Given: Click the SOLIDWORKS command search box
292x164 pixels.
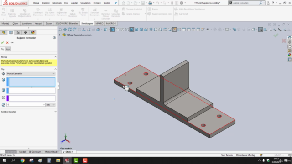Looking at the screenshot, I should (245, 3).
